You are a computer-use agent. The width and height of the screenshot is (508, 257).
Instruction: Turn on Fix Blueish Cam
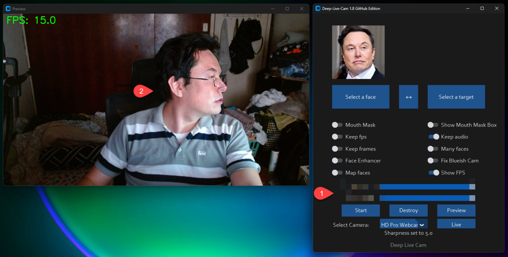point(433,161)
